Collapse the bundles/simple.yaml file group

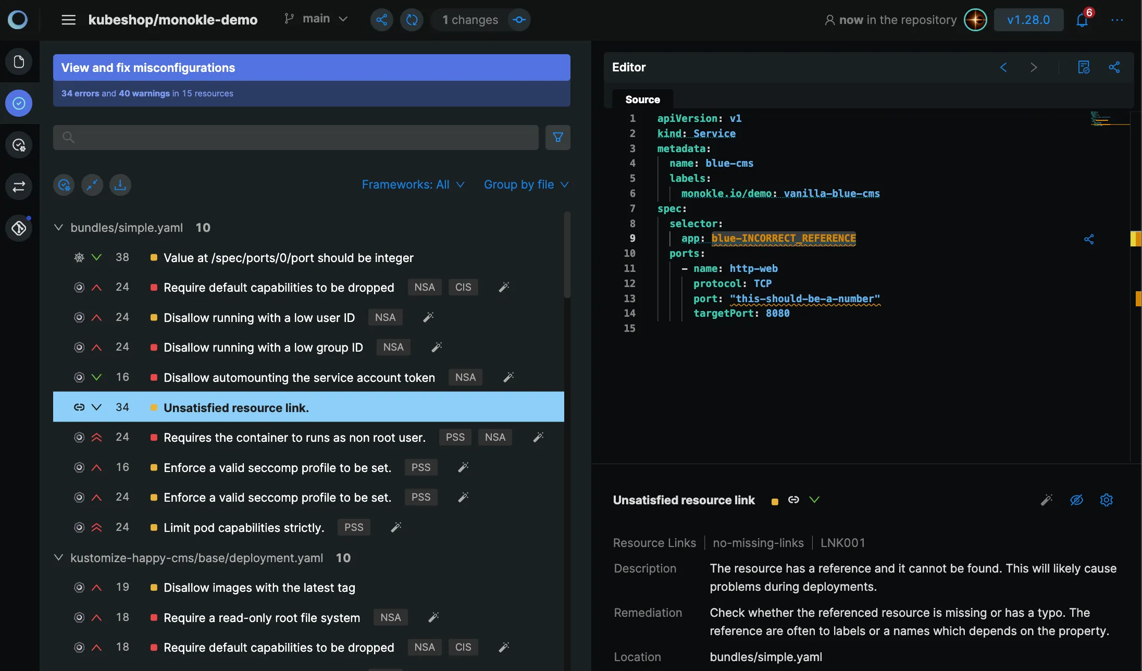point(58,227)
